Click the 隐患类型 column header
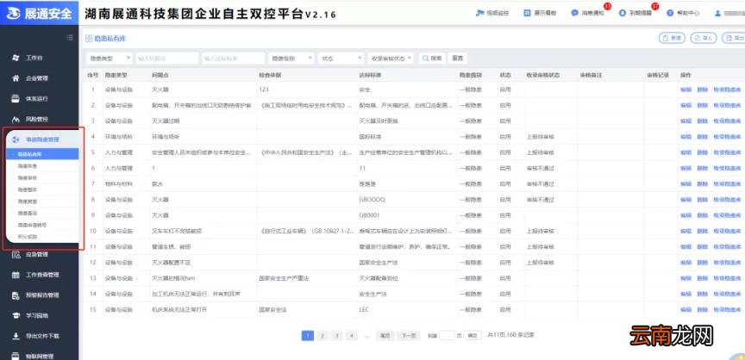This screenshot has width=745, height=360. [114, 75]
